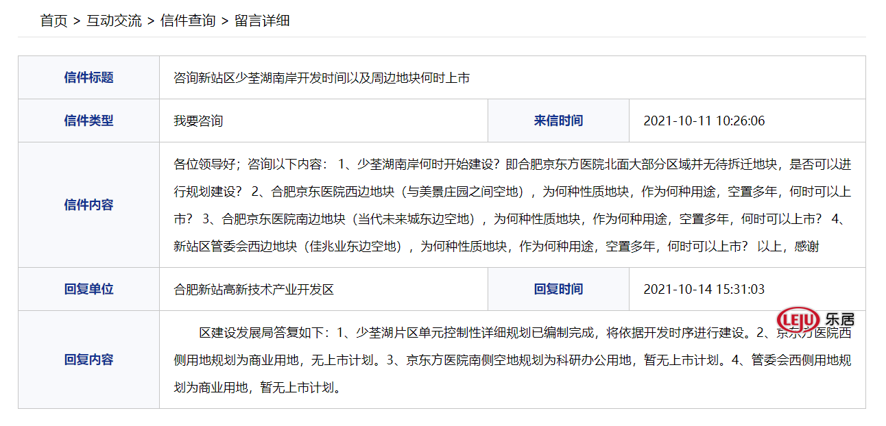The height and width of the screenshot is (426, 886).
Task: Click reply line starting 划为商业用地
Action: click(258, 388)
